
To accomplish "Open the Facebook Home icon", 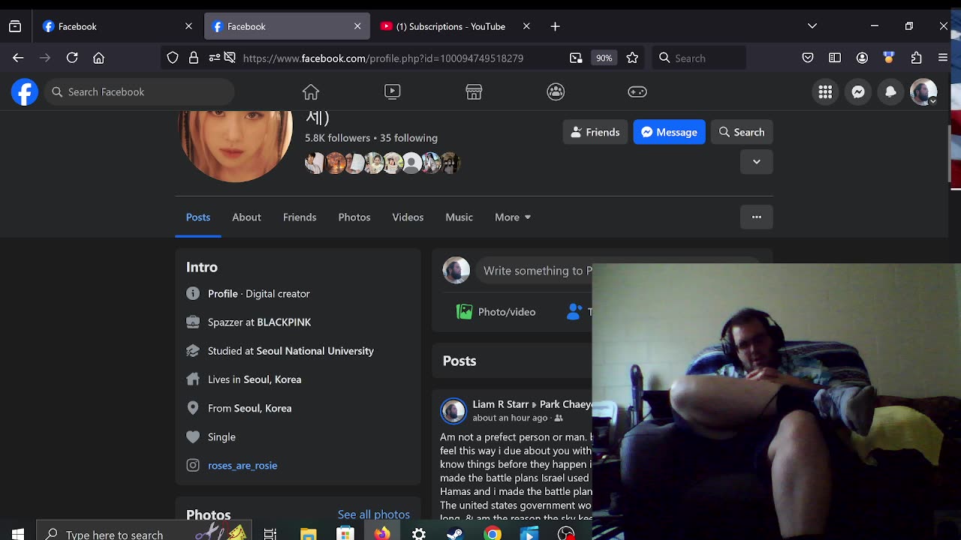I will (311, 91).
